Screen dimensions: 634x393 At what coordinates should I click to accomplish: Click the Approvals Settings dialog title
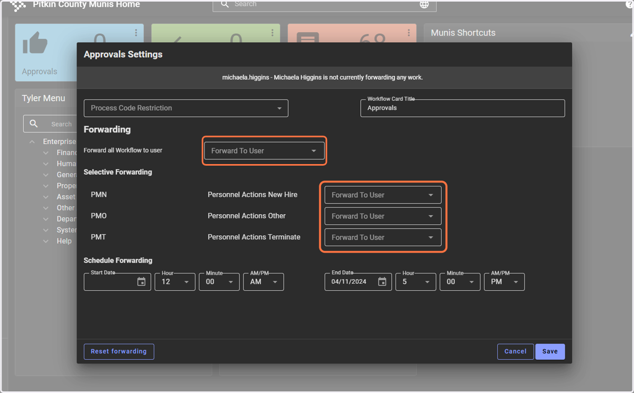(x=123, y=54)
